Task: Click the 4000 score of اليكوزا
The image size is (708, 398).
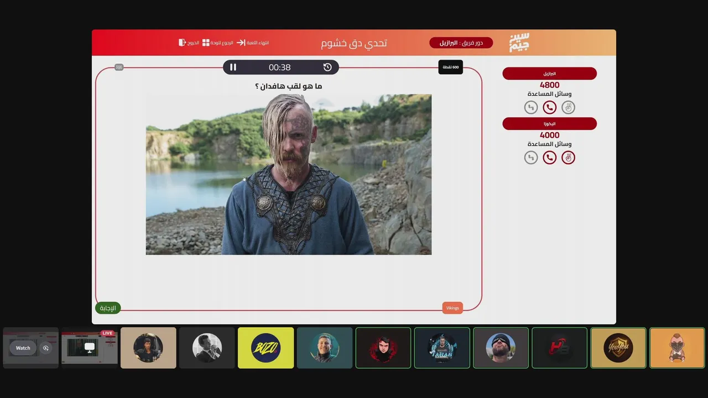Action: click(x=549, y=135)
